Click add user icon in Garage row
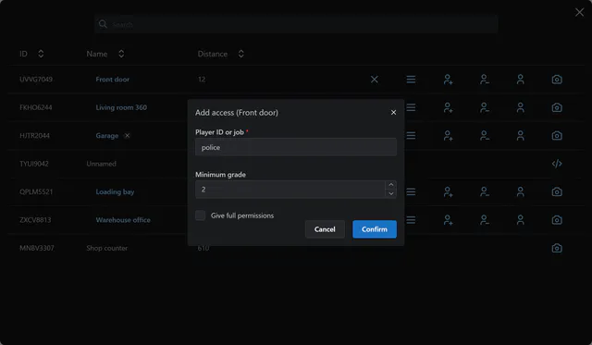The image size is (592, 345). (x=448, y=136)
